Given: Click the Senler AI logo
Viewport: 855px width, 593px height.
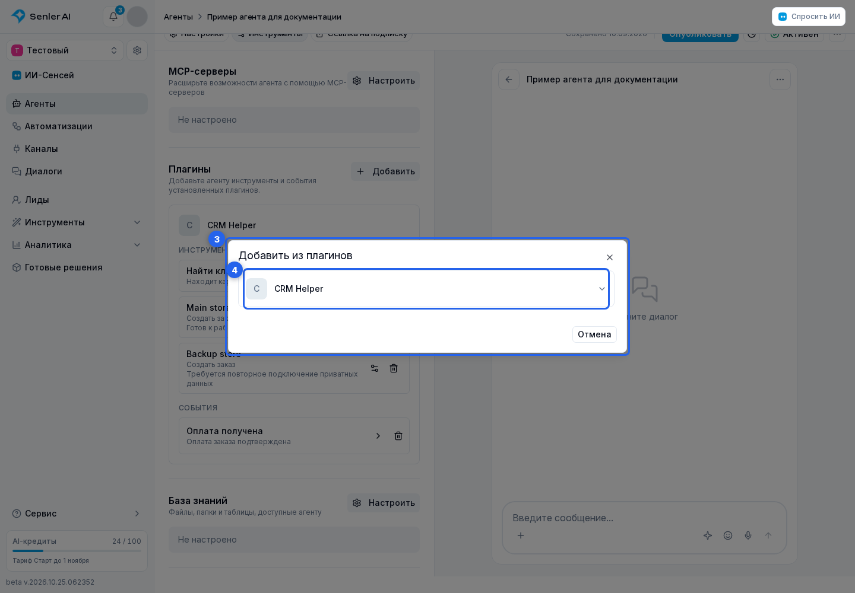Looking at the screenshot, I should click(41, 17).
